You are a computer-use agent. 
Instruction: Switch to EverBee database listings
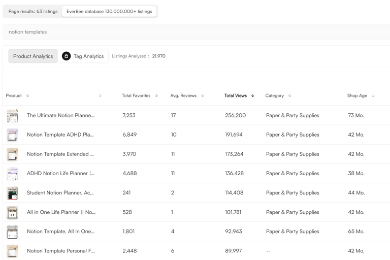point(109,12)
